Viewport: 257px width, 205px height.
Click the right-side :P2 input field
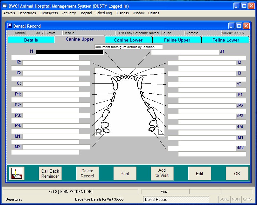click(202, 106)
